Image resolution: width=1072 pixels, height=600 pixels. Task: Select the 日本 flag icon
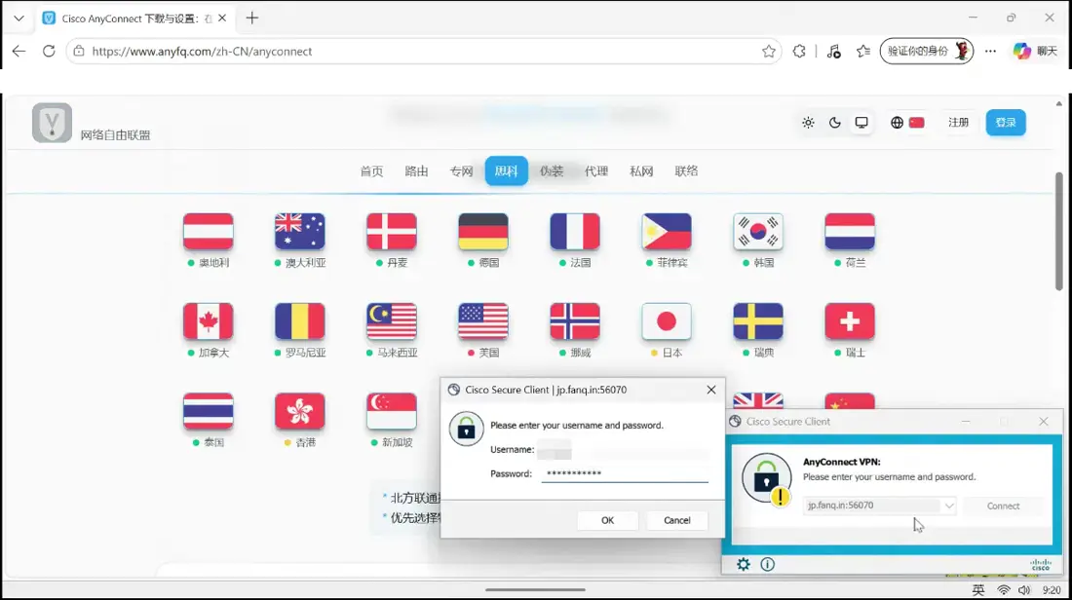pos(667,321)
